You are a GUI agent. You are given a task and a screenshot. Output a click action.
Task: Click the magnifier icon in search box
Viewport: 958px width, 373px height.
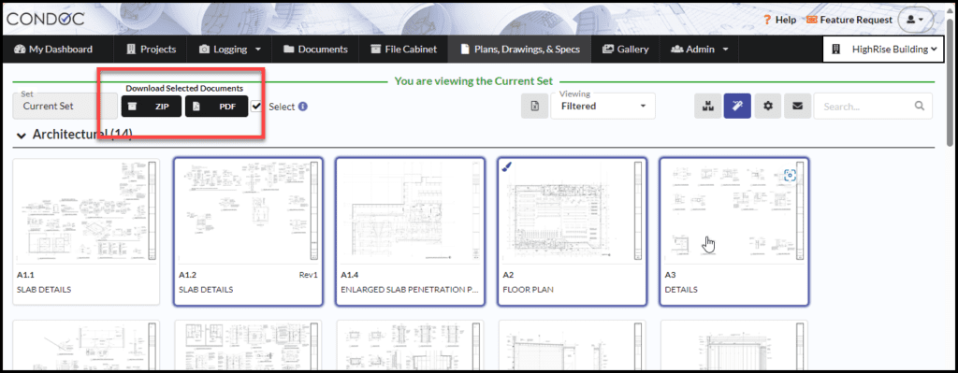click(x=920, y=107)
